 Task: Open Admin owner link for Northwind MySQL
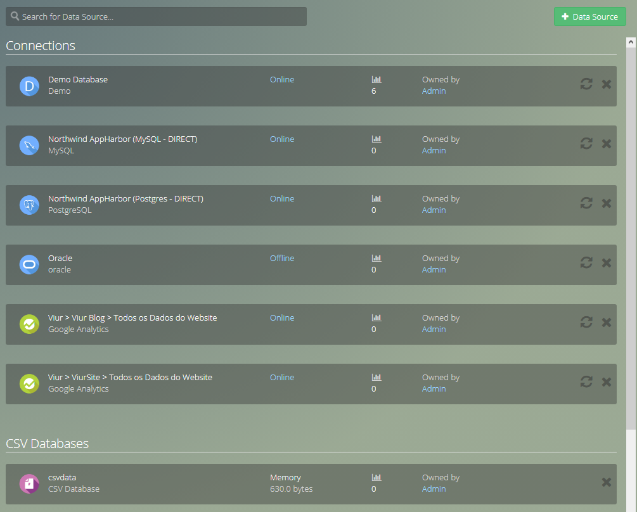434,151
